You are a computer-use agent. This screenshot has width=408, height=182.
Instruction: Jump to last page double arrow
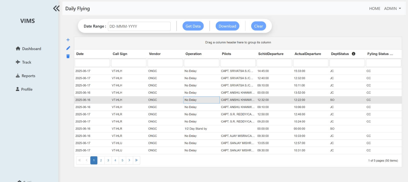[136, 160]
